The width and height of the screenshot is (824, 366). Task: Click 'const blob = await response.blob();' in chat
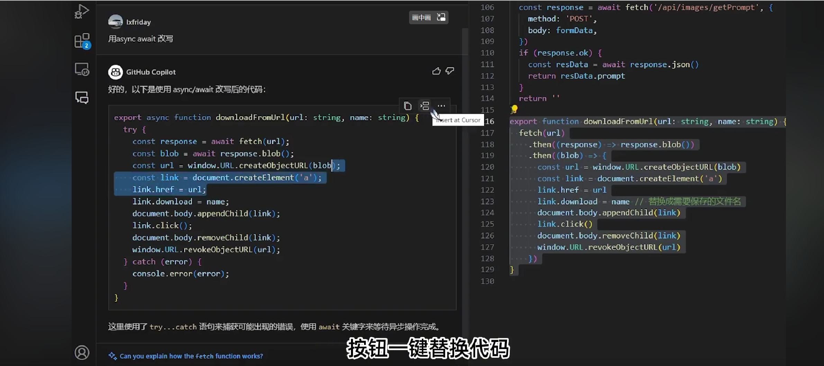click(213, 154)
